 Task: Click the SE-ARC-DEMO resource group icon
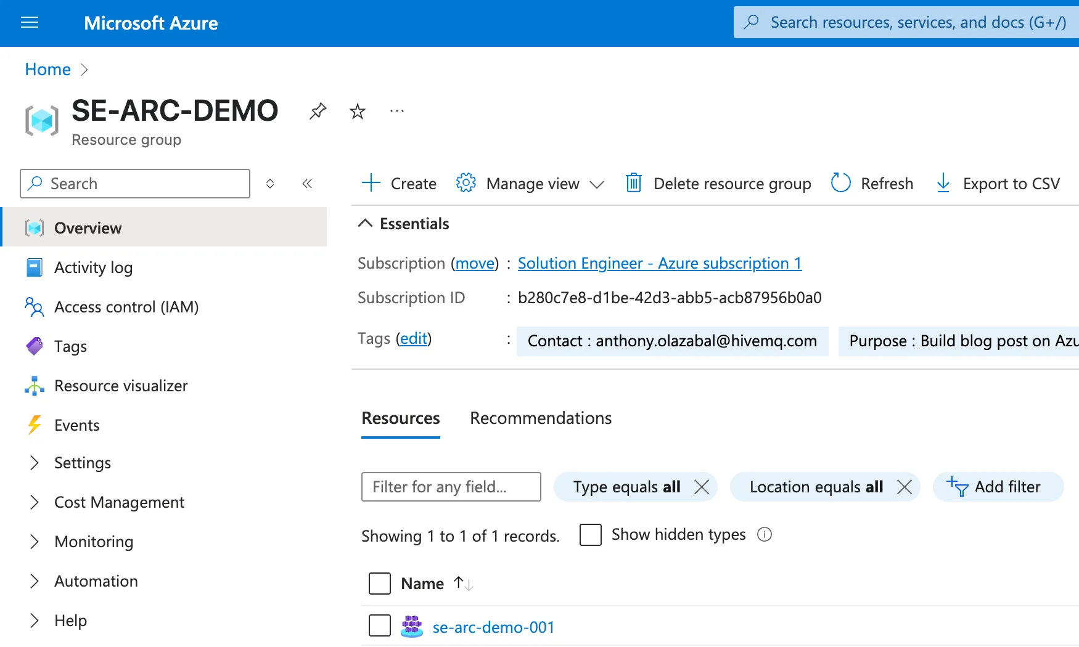[x=42, y=120]
